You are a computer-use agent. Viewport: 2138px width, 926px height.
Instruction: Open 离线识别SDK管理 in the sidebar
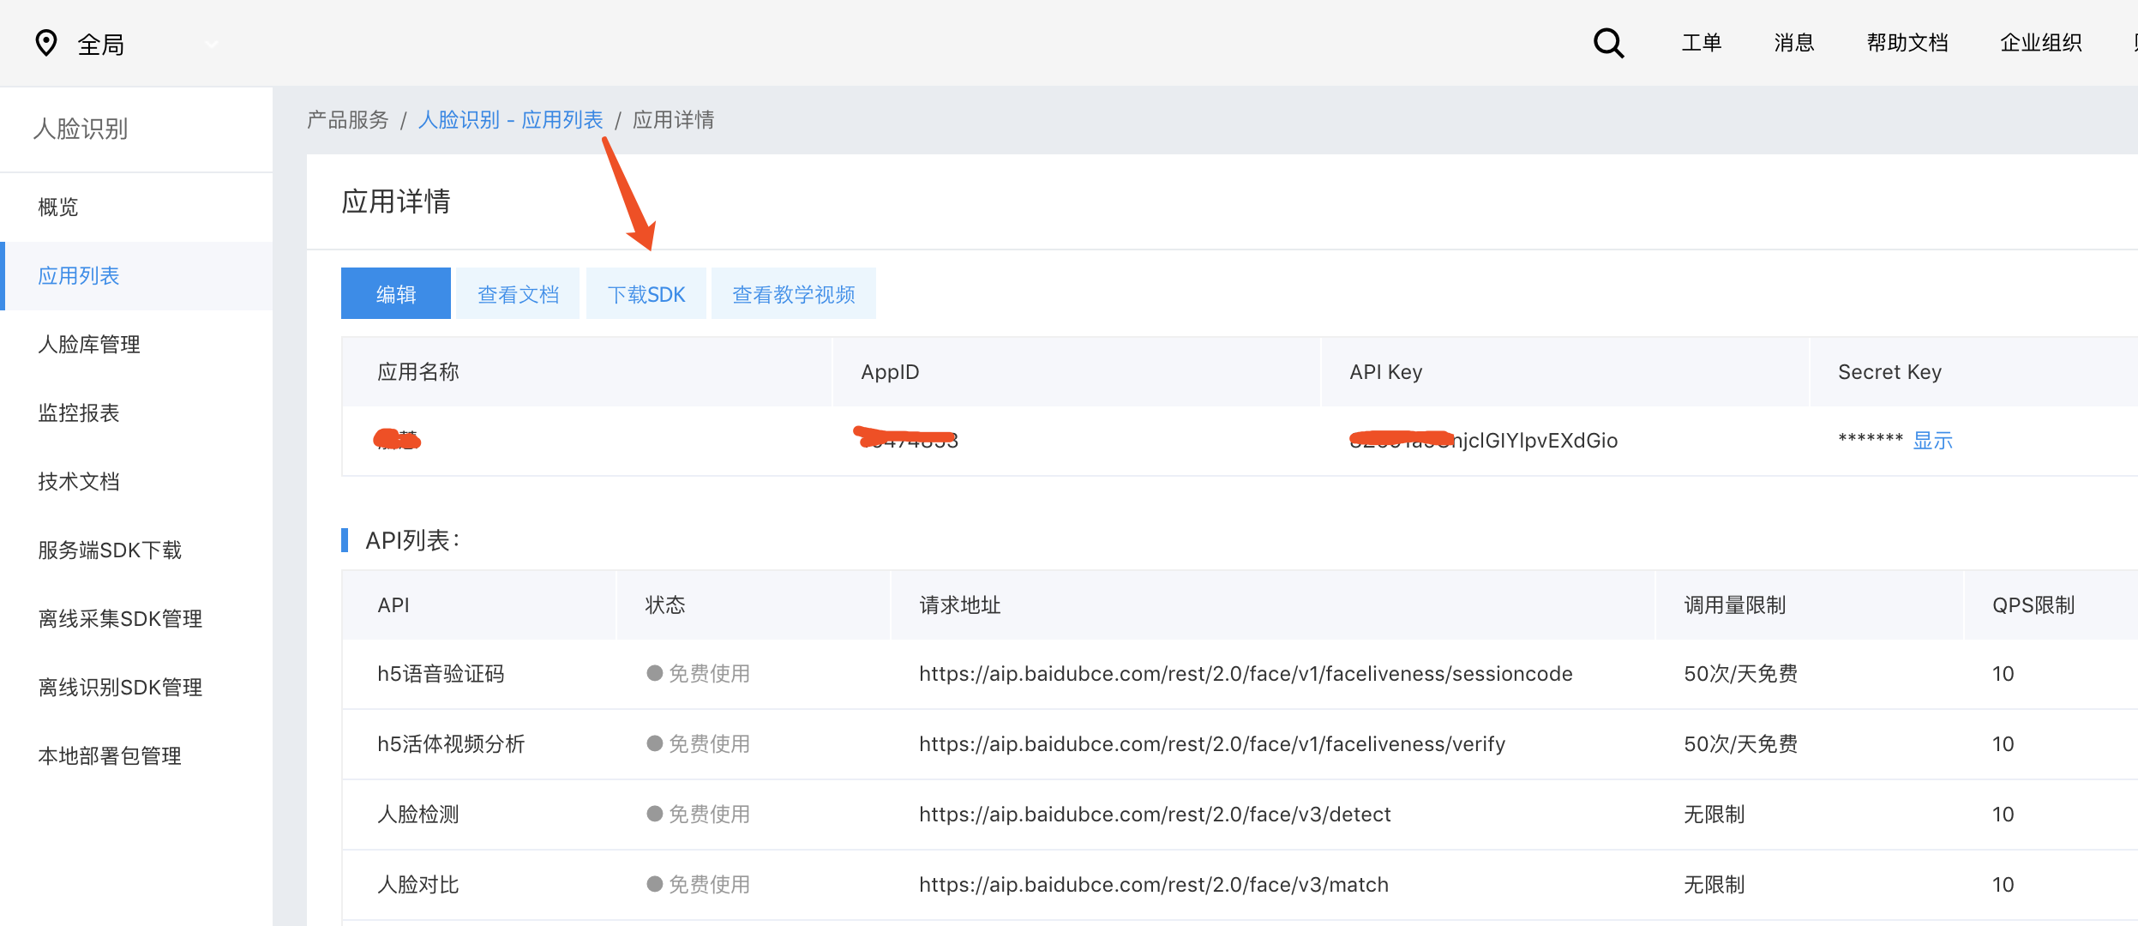coord(136,687)
